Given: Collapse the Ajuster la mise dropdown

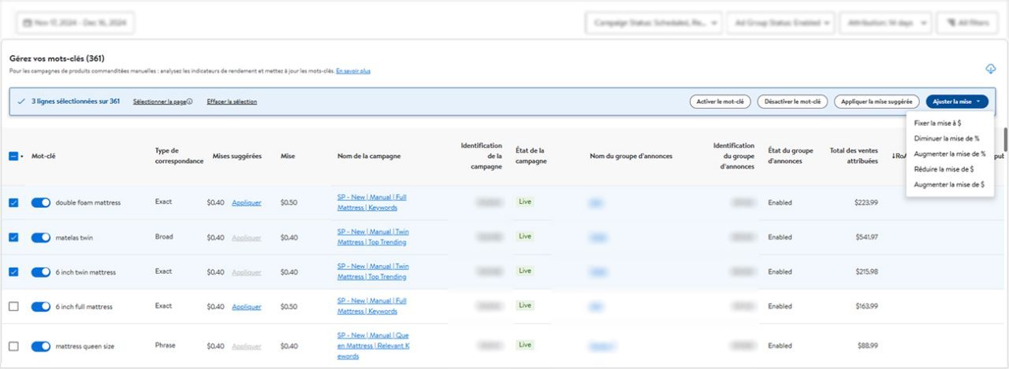Looking at the screenshot, I should [957, 101].
